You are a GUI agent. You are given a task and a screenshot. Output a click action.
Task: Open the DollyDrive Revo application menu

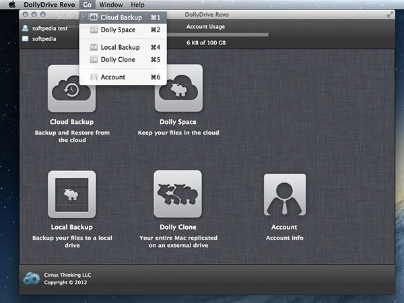point(49,5)
